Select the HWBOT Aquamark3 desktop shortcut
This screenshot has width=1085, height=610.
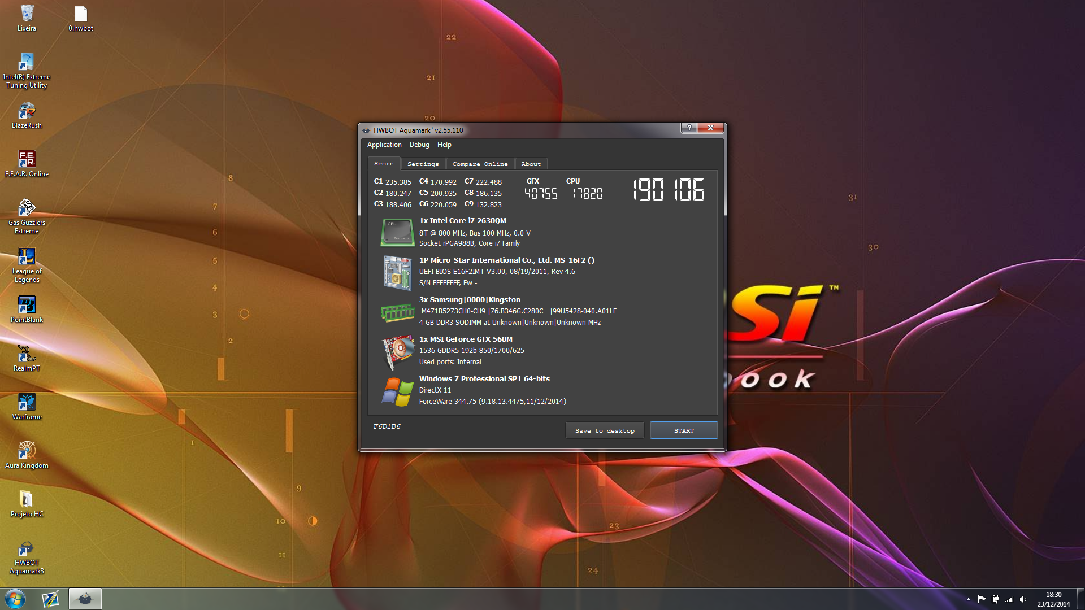point(27,559)
